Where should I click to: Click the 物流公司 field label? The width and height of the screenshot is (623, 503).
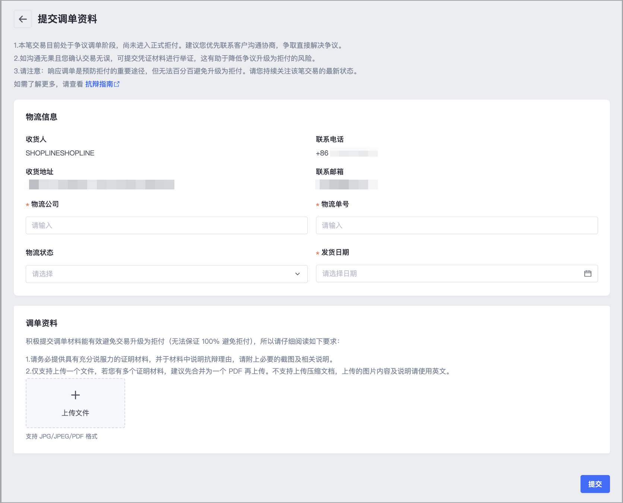pyautogui.click(x=45, y=204)
